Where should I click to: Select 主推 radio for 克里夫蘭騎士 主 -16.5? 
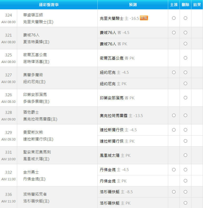(174, 18)
